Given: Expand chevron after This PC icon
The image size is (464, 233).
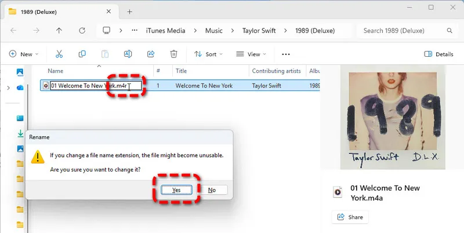Looking at the screenshot, I should [121, 31].
